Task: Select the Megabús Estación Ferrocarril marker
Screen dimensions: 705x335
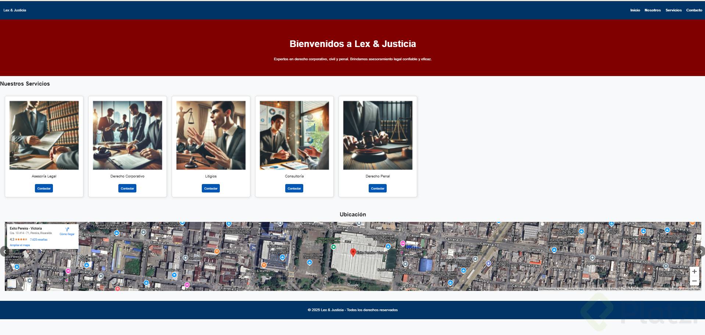Action: (475, 259)
